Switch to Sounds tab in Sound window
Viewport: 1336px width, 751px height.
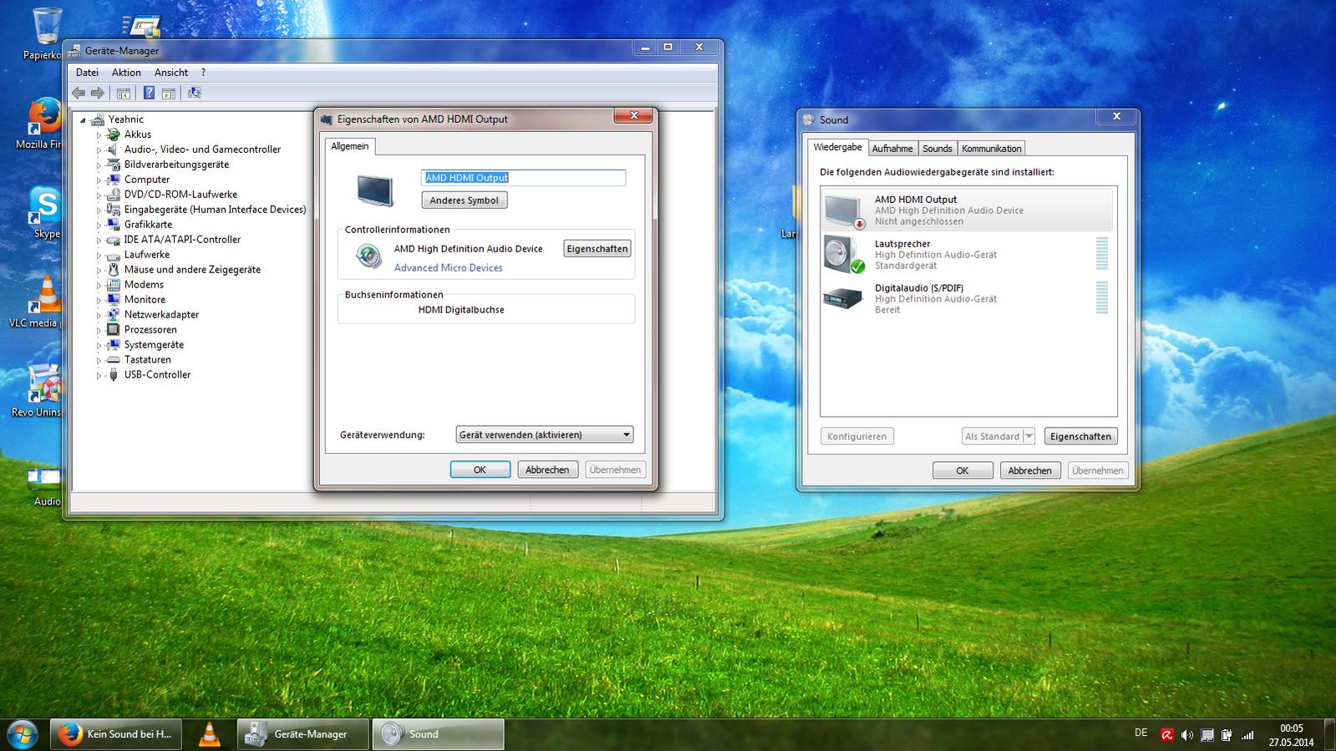(x=937, y=148)
